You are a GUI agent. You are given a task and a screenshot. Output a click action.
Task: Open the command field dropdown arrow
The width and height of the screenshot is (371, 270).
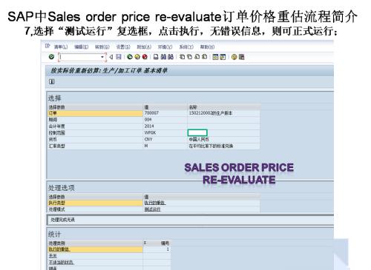[x=102, y=57]
